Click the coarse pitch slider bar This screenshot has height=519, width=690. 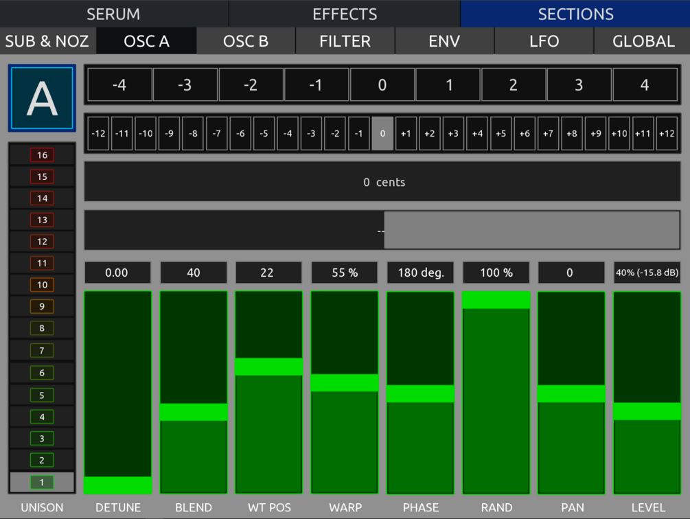click(382, 230)
